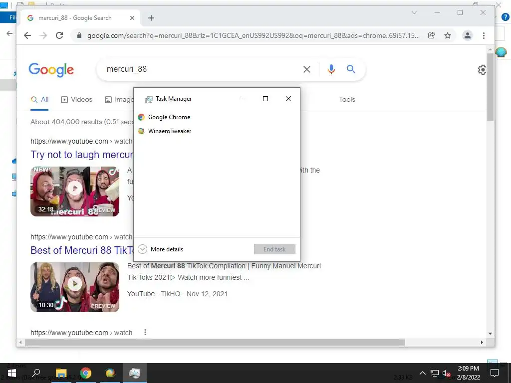Click the Task Manager taskbar icon
Viewport: 511px width, 383px height.
(x=135, y=373)
